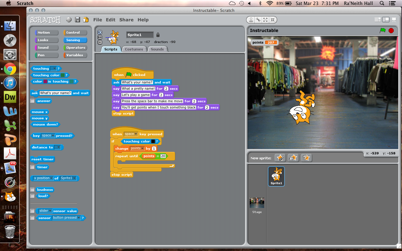Open Trash in the Dock
Screen dimensions: 402x251
point(10,232)
